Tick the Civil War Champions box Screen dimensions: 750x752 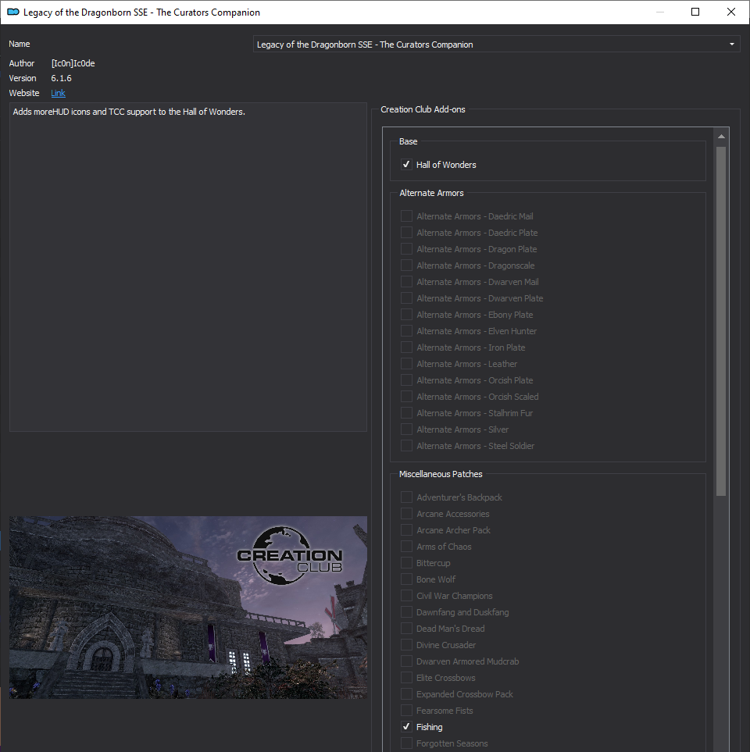point(406,596)
